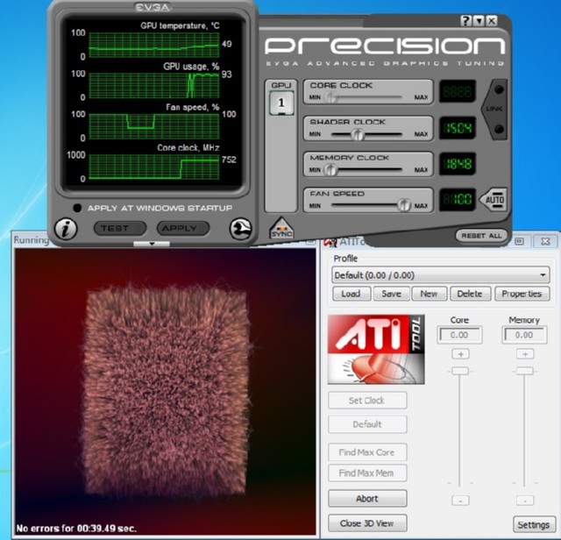Click the Core value field in ATITool
The height and width of the screenshot is (540, 561).
click(459, 335)
